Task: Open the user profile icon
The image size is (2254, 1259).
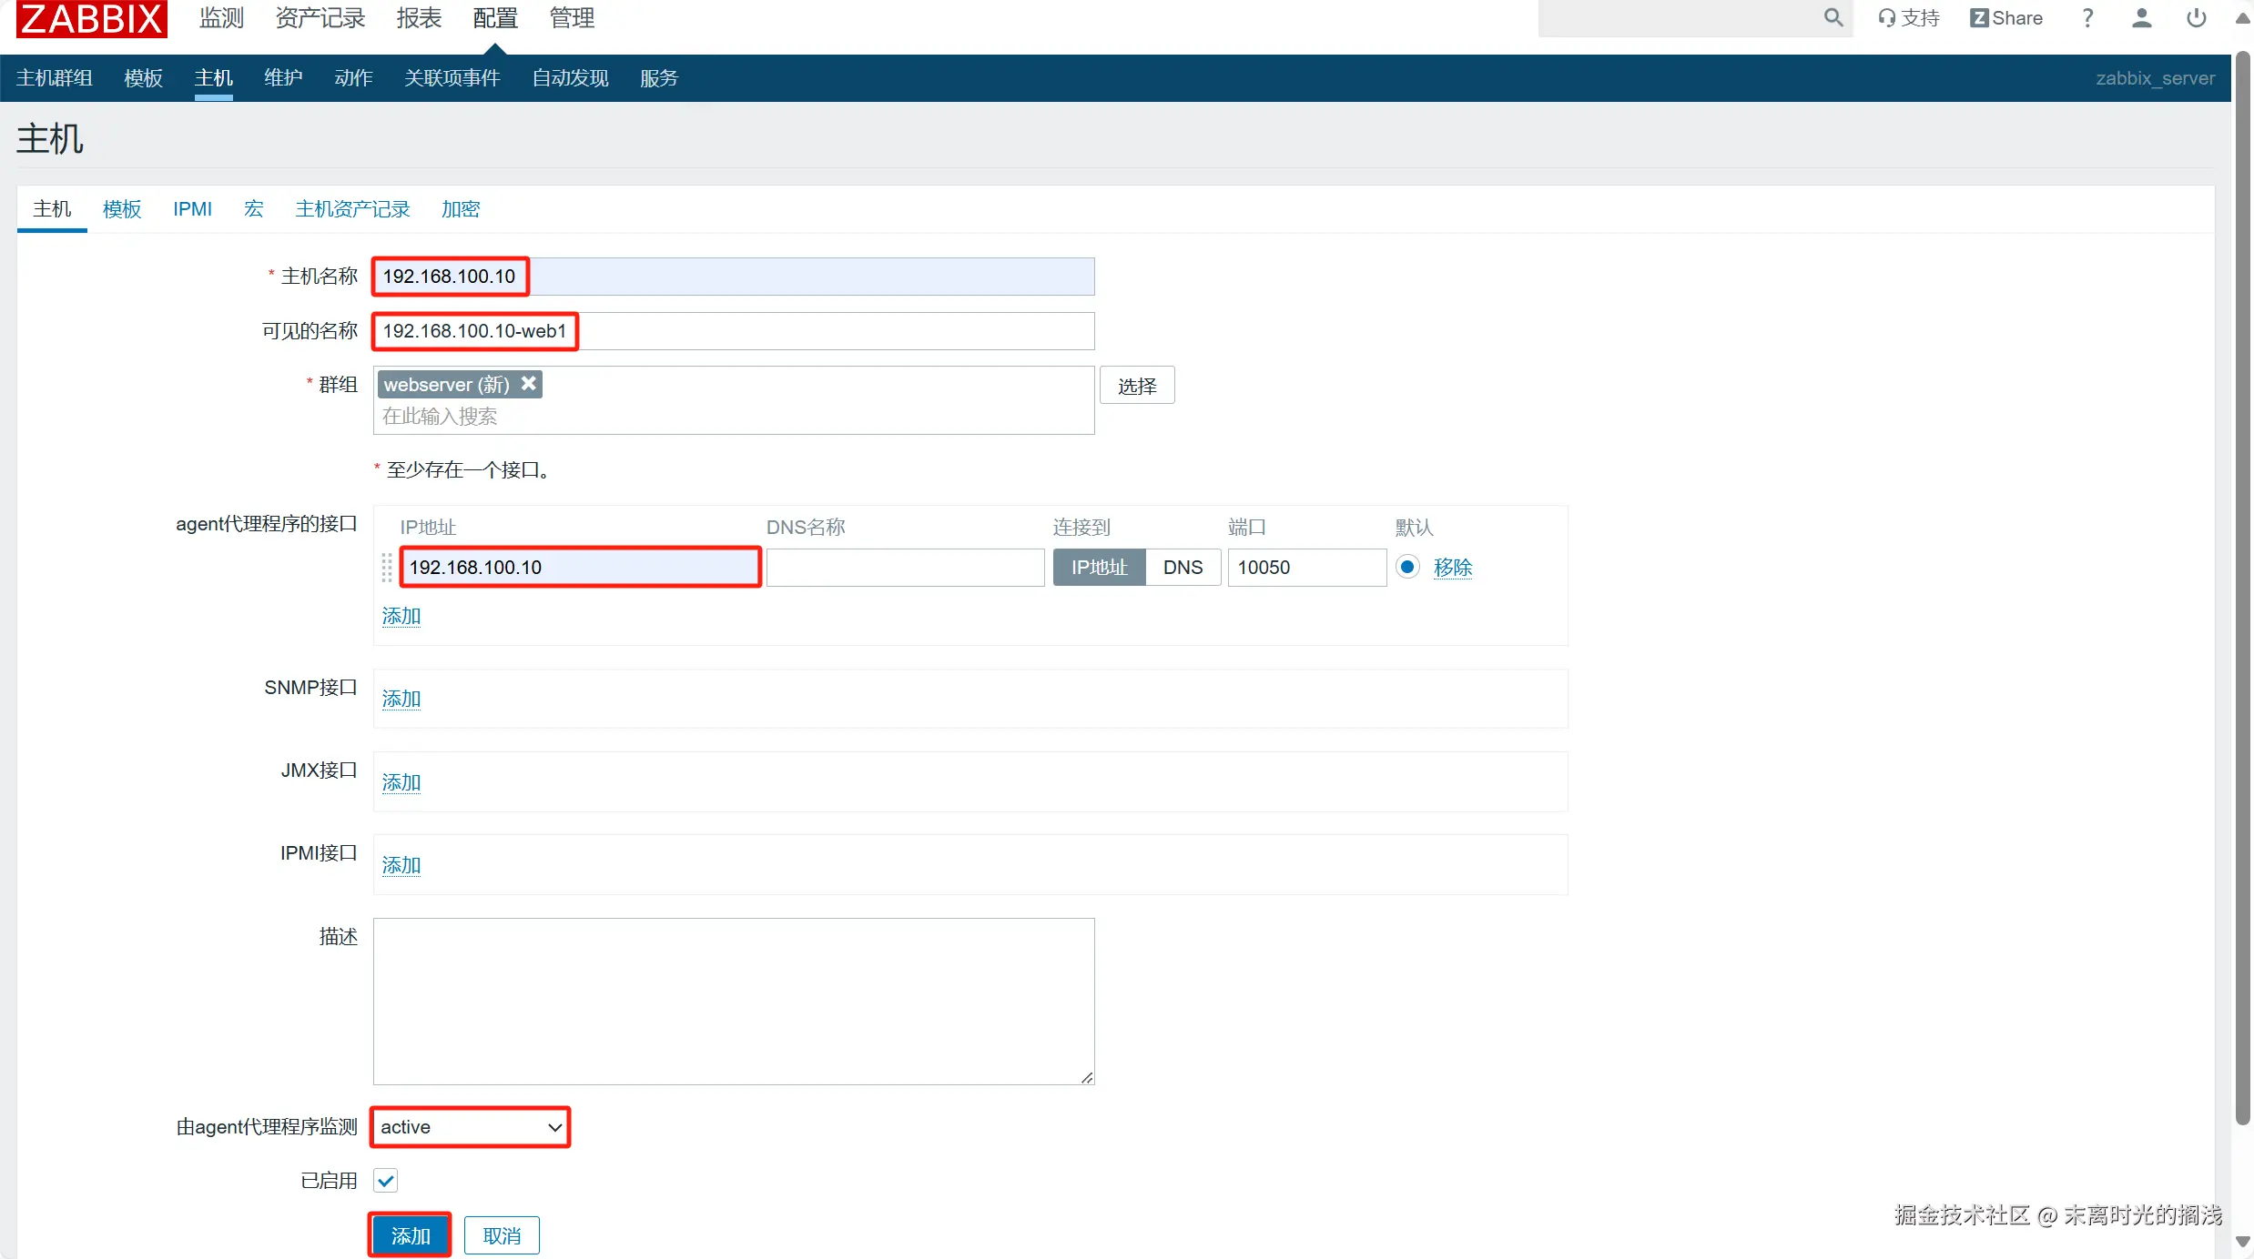Action: point(2141,18)
